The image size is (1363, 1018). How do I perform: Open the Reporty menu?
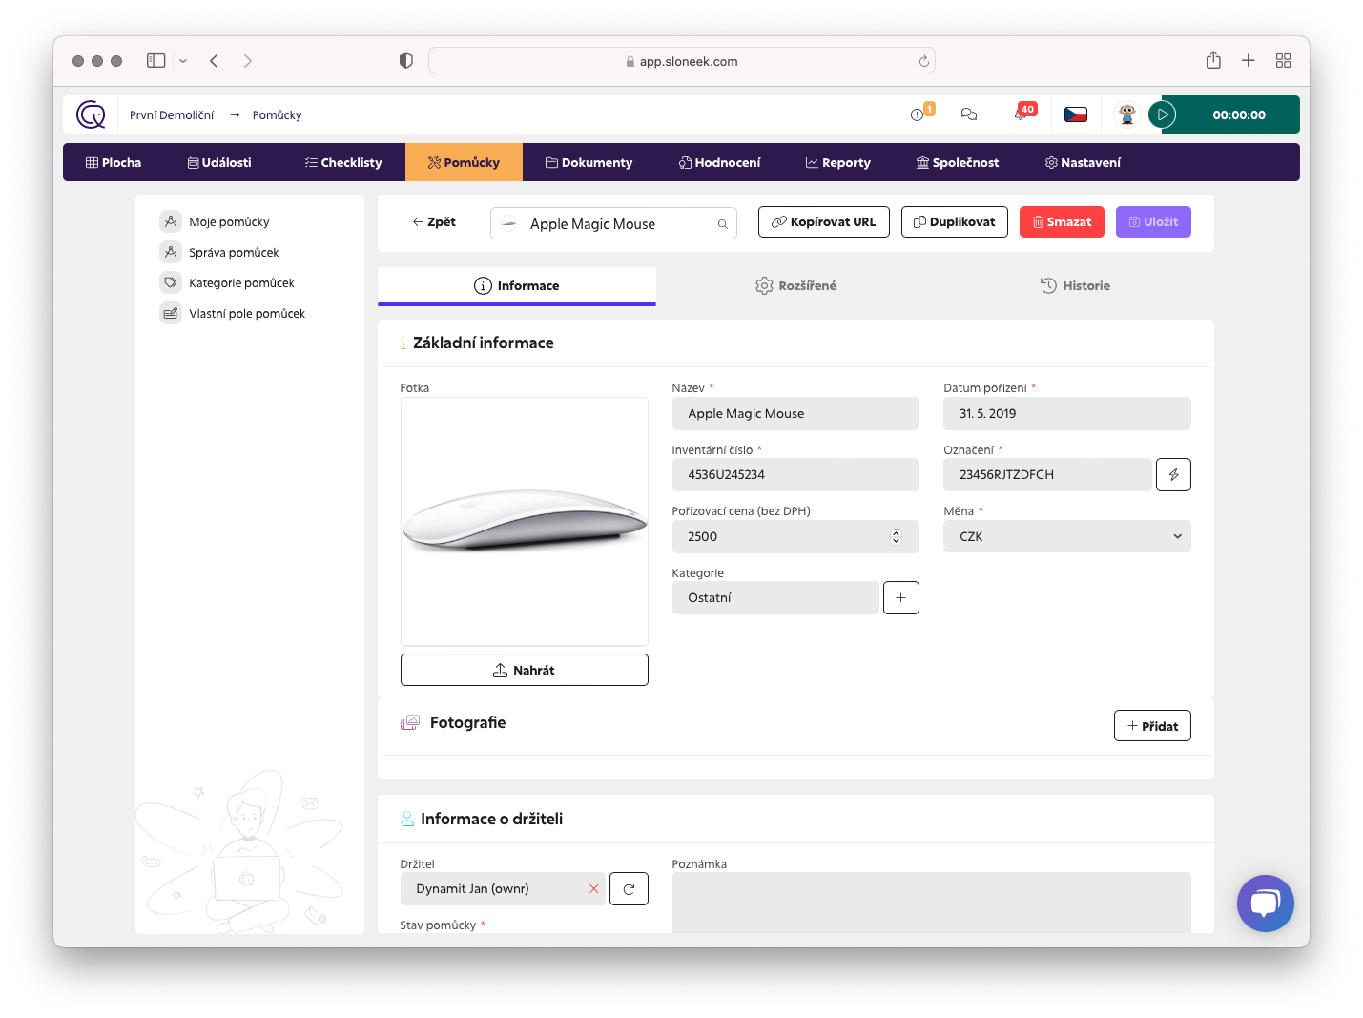tap(838, 162)
